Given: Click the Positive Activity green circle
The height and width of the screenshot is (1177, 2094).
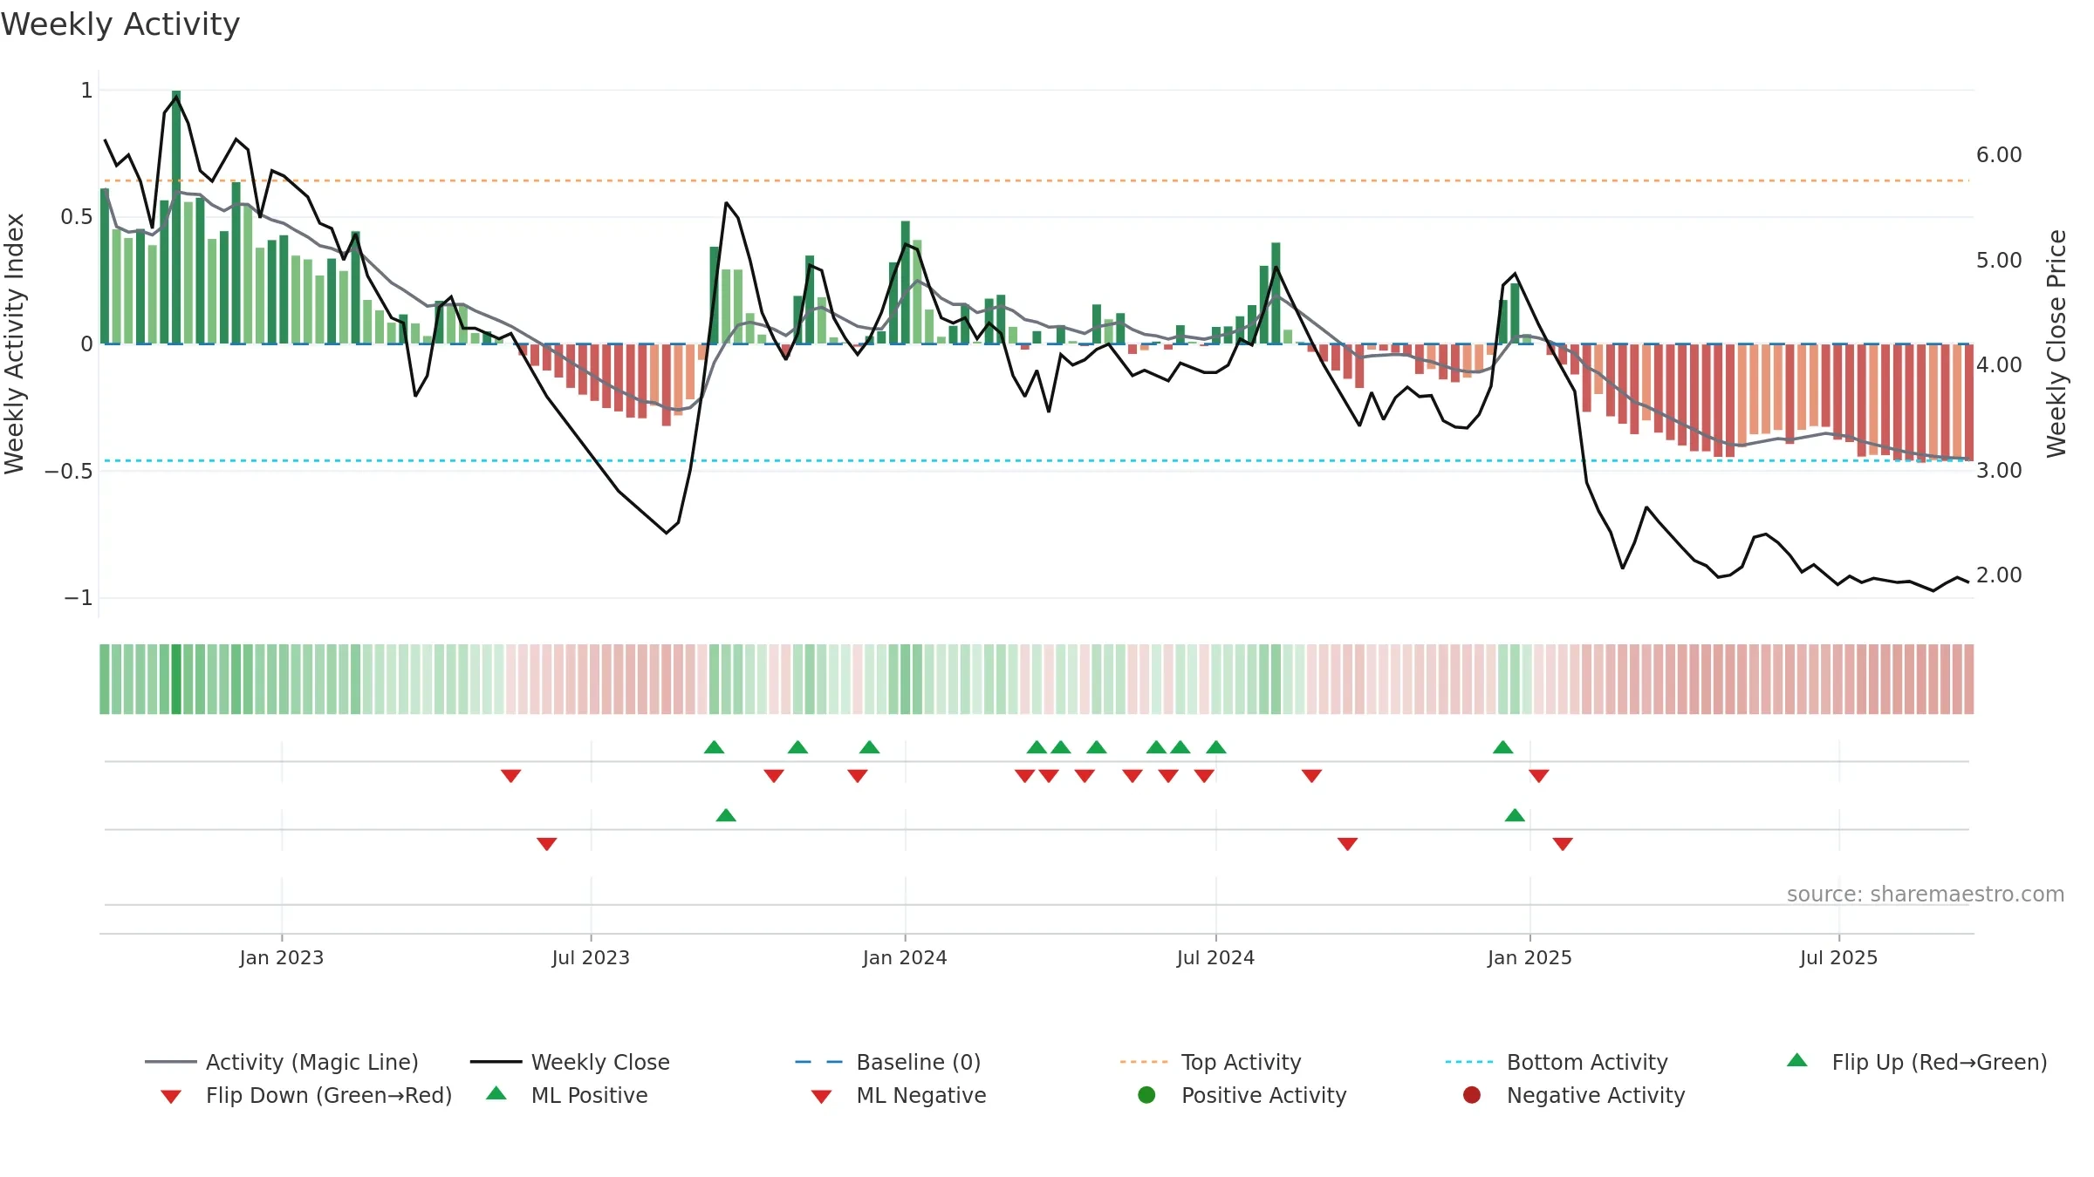Looking at the screenshot, I should (x=1146, y=1095).
